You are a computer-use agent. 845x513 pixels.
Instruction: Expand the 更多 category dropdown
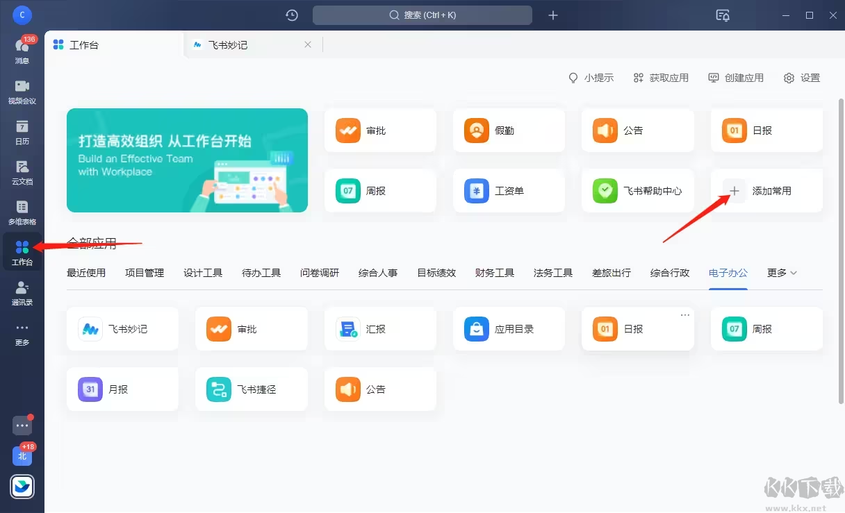point(782,273)
